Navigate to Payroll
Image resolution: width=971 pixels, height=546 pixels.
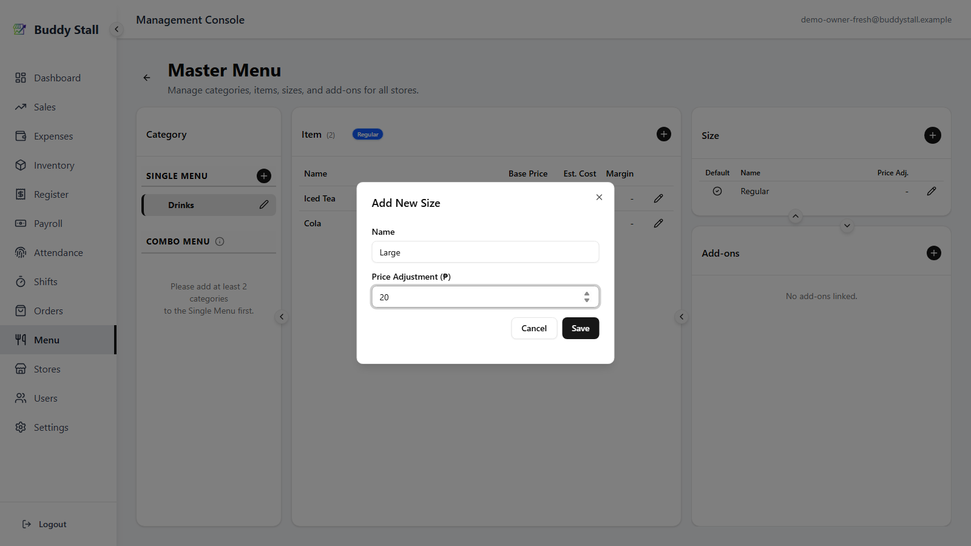click(58, 223)
